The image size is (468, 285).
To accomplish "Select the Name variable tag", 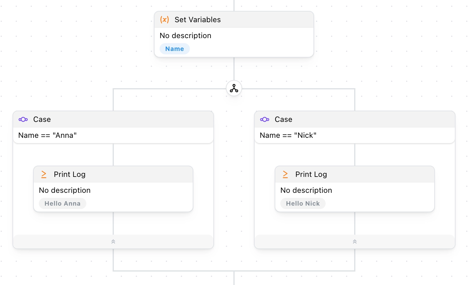I will pos(175,49).
